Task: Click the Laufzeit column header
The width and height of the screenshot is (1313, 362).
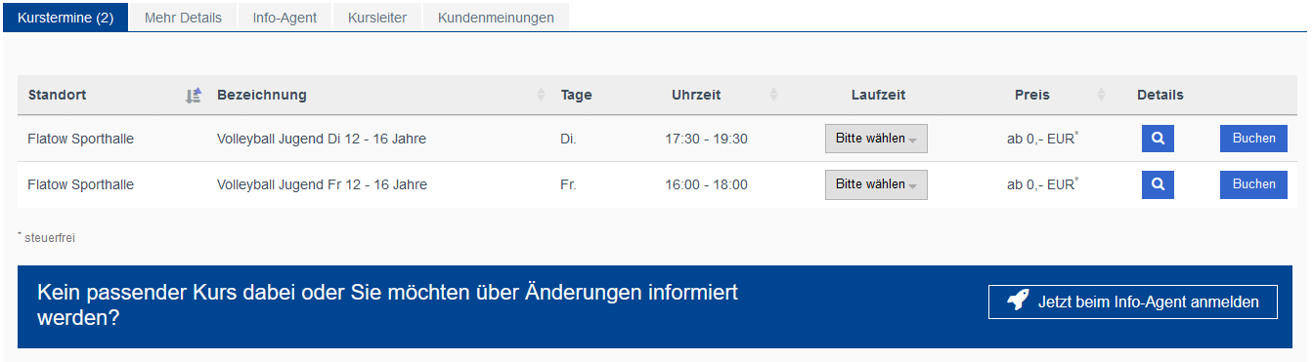Action: tap(878, 95)
